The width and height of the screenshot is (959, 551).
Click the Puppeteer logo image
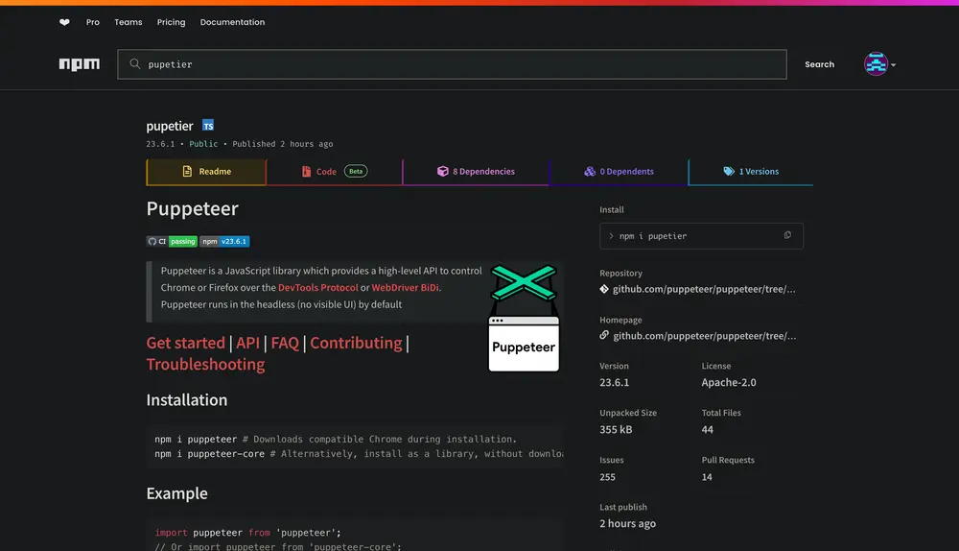pos(524,318)
